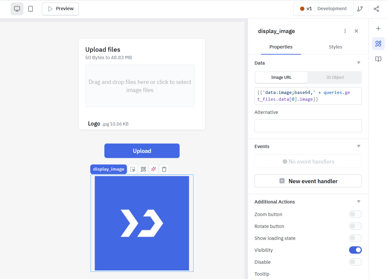Image resolution: width=387 pixels, height=279 pixels.
Task: Click the Alternative text input field
Action: [308, 126]
